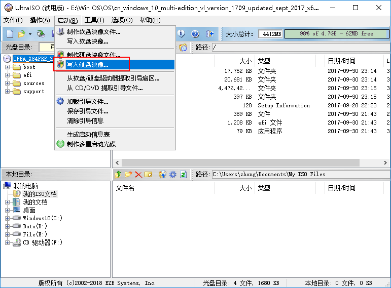Choose 制作硬盘映像文件... menu entry
391x288 pixels.
[x=115, y=54]
